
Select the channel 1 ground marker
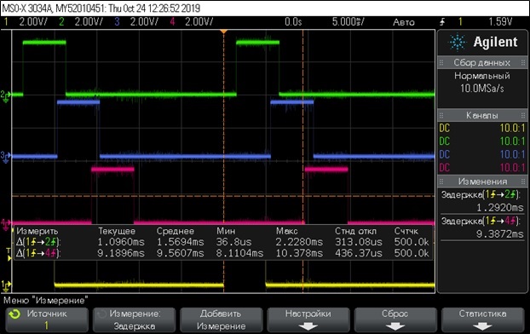click(x=5, y=285)
